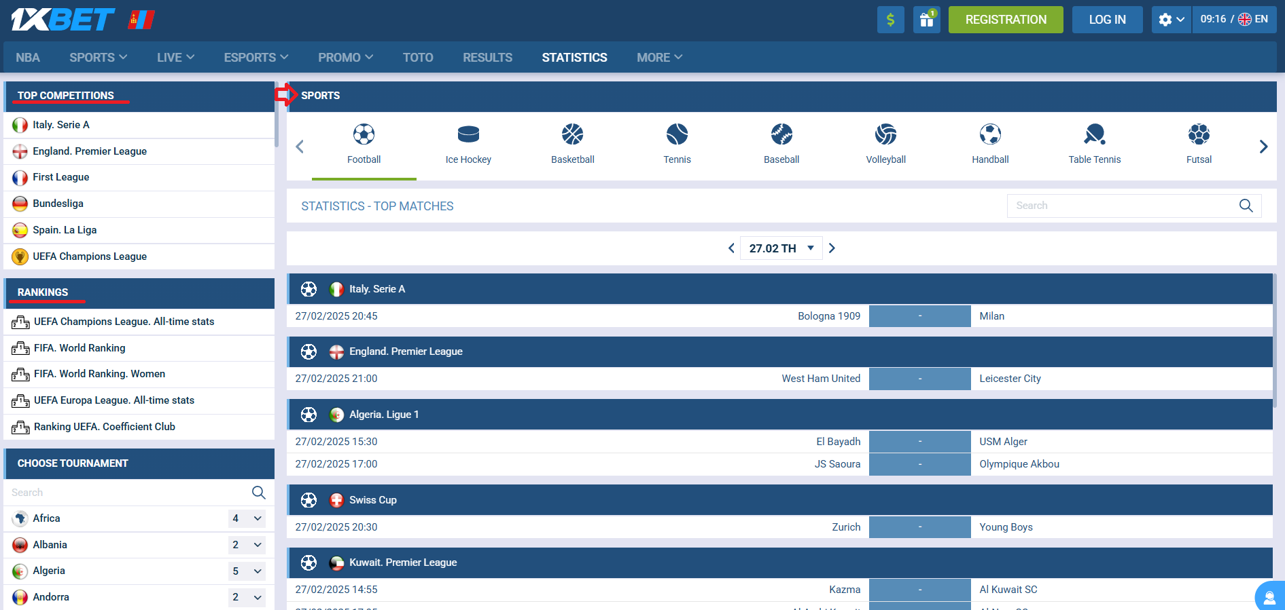Open First League competition
The height and width of the screenshot is (610, 1285).
point(139,177)
